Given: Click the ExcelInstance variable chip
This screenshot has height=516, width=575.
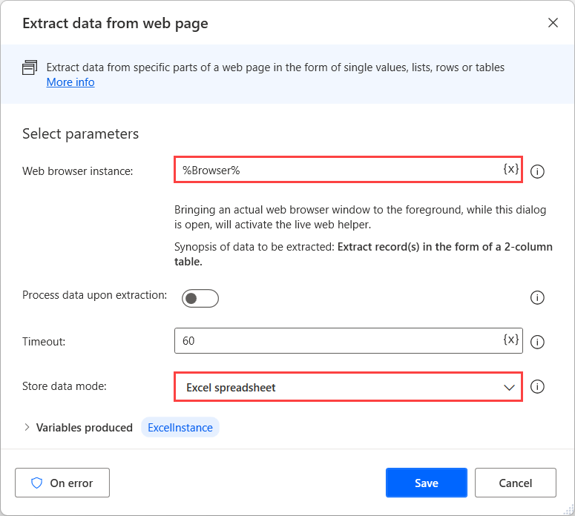Looking at the screenshot, I should pos(180,427).
